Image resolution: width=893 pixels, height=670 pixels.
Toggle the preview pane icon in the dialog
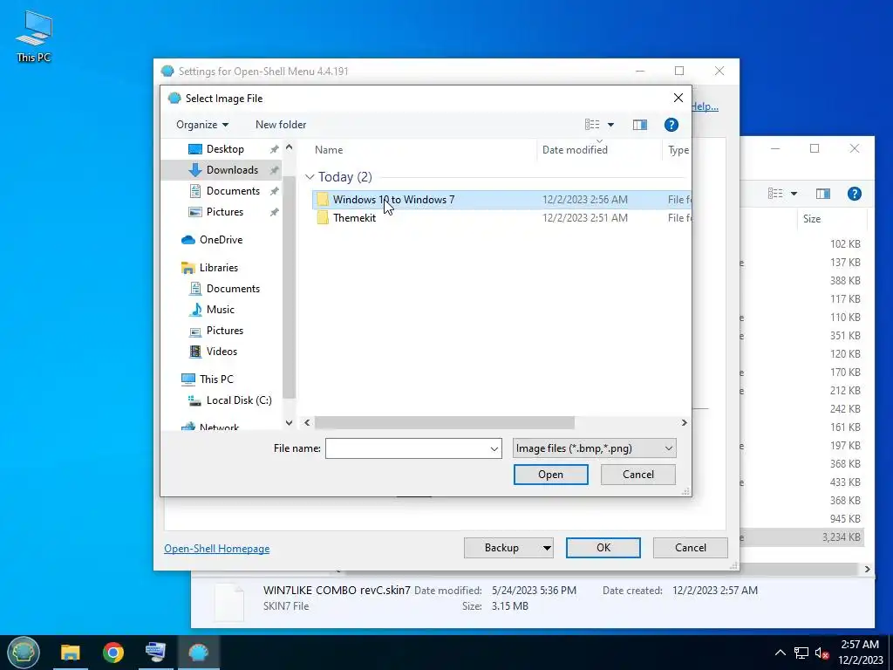coord(640,125)
